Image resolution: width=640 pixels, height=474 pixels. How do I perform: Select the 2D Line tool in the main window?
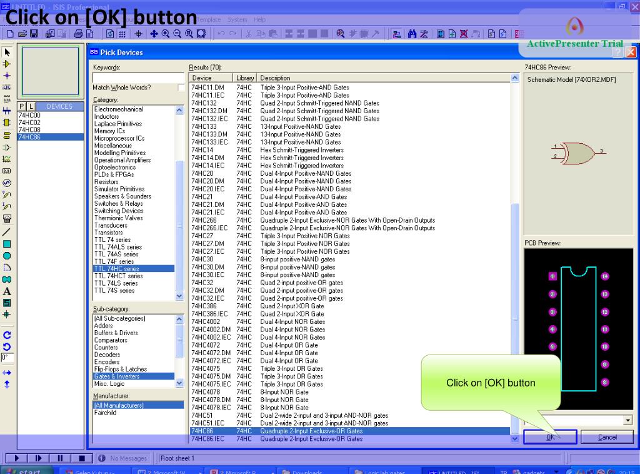(x=7, y=232)
